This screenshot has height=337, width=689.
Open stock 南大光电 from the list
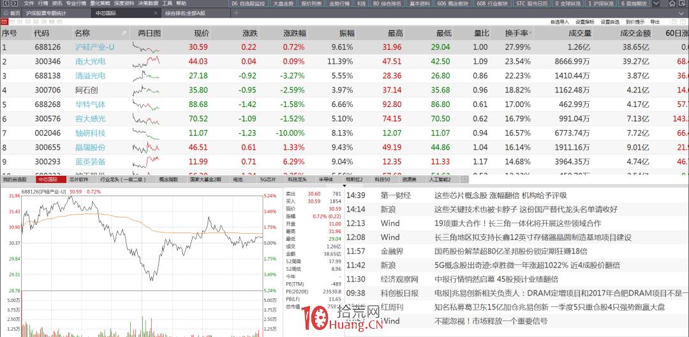(x=90, y=61)
